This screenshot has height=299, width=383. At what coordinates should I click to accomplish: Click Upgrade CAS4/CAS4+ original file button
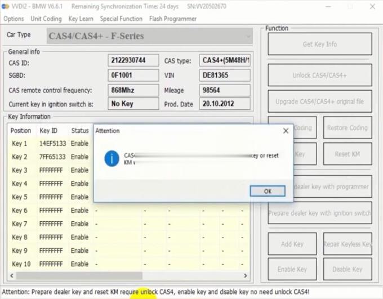pos(320,101)
